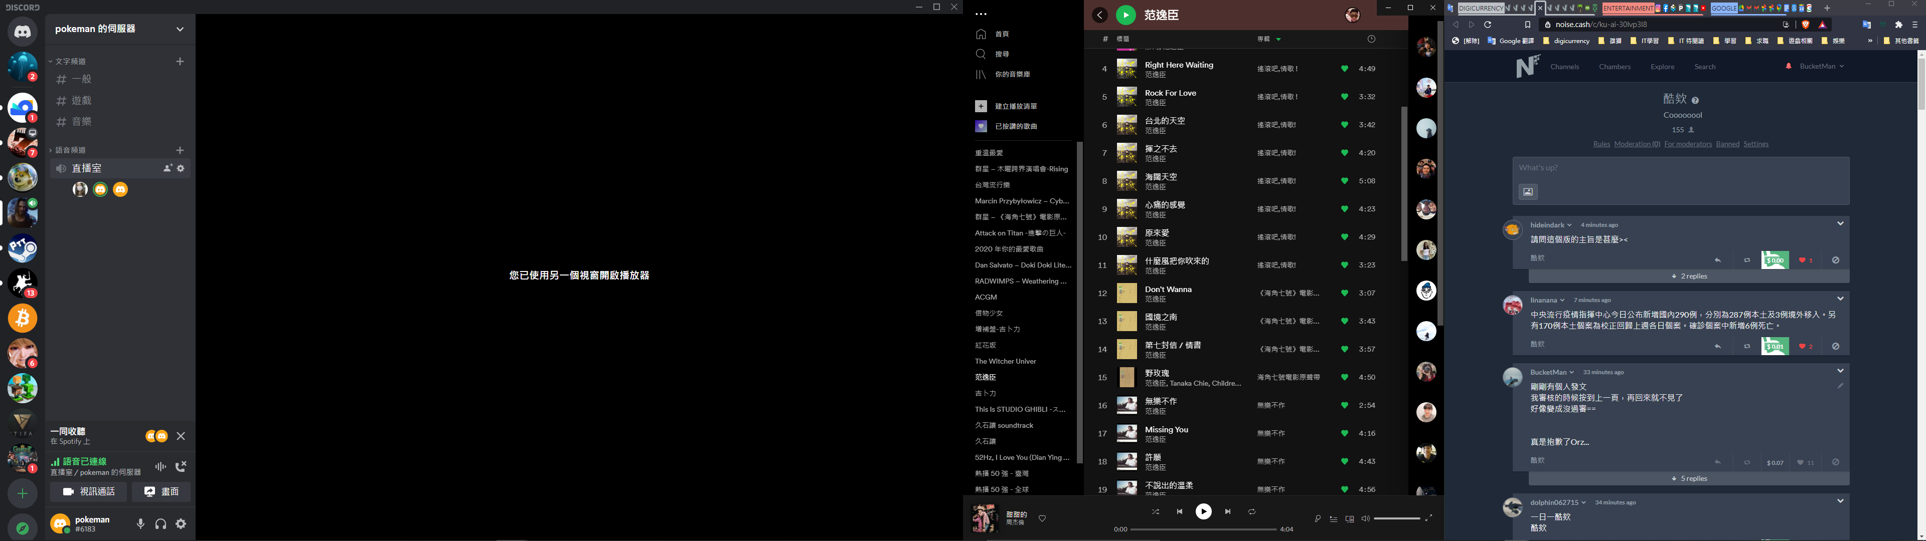Open the noise.cash Channels page
Screen dimensions: 1926x541
[x=1564, y=67]
